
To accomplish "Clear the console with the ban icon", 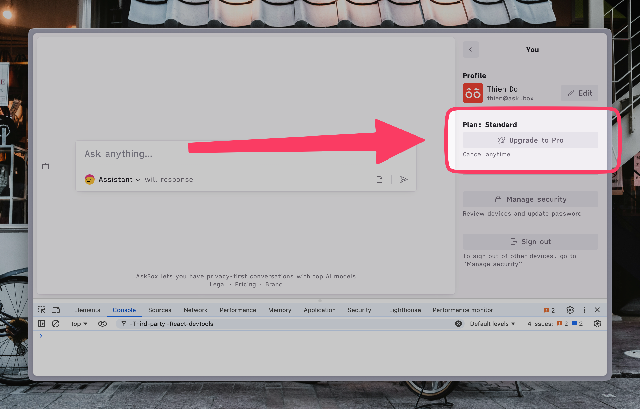I will pos(56,324).
